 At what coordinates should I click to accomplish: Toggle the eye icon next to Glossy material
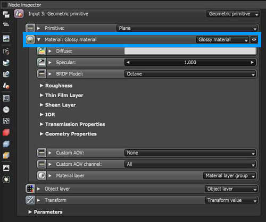coord(254,39)
